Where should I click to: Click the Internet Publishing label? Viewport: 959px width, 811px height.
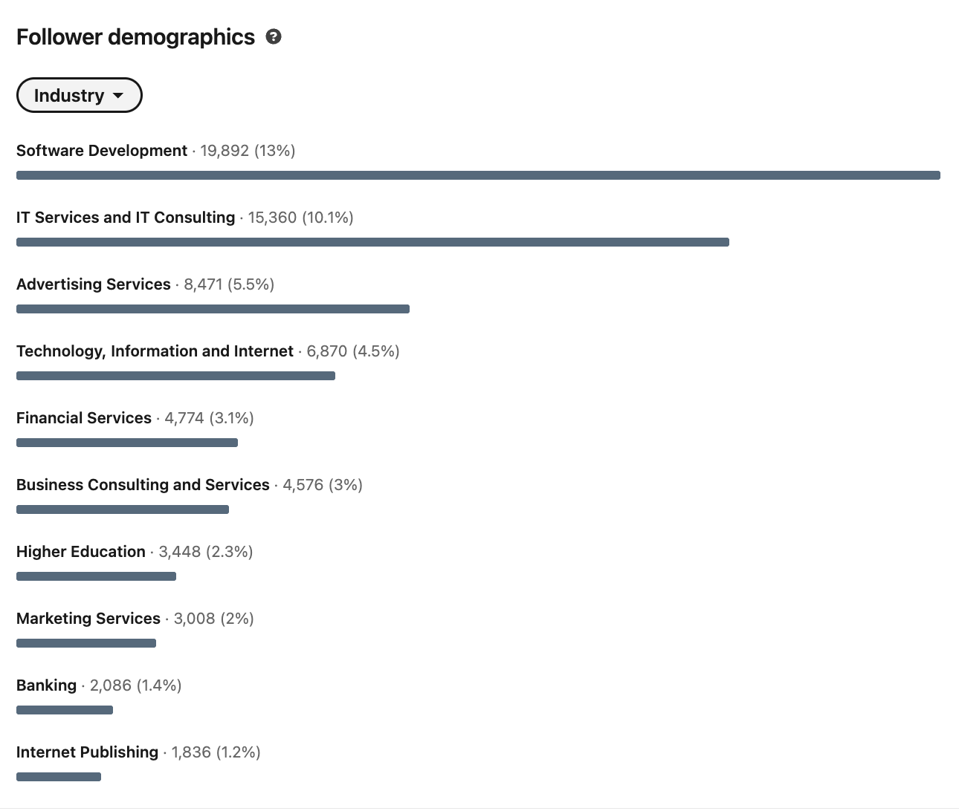(86, 752)
